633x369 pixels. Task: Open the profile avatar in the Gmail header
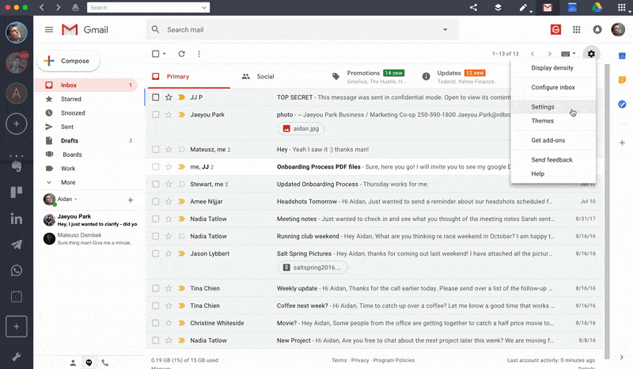(618, 29)
